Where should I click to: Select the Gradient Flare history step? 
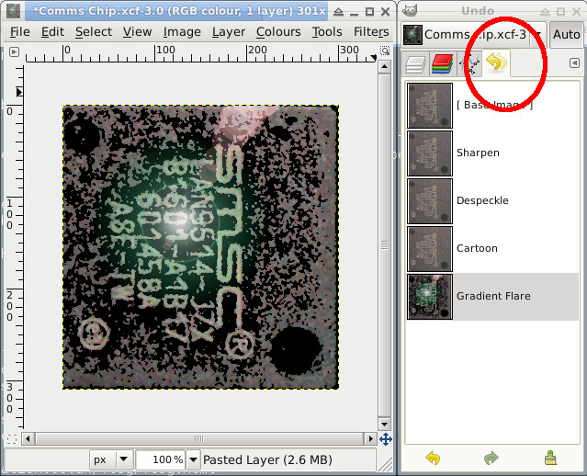pos(492,297)
